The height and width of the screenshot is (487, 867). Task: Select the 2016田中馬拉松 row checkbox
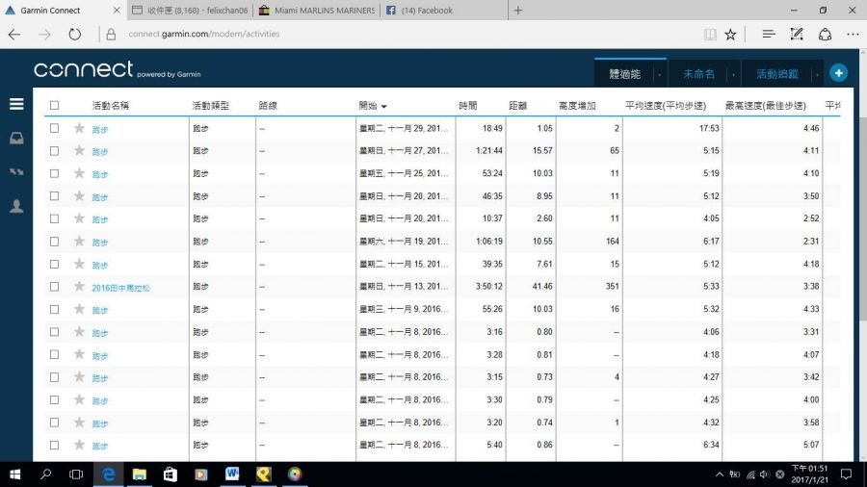click(x=54, y=287)
